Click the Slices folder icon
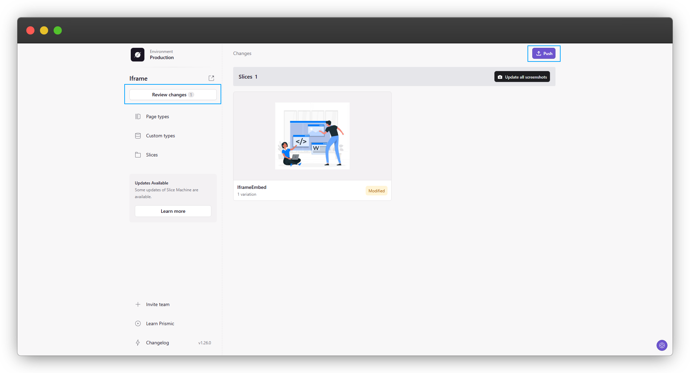 (138, 155)
